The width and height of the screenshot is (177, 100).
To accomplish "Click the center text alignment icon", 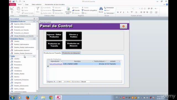I will pos(144,12).
